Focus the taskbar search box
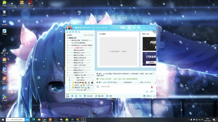The image size is (218, 122). (x=15, y=120)
